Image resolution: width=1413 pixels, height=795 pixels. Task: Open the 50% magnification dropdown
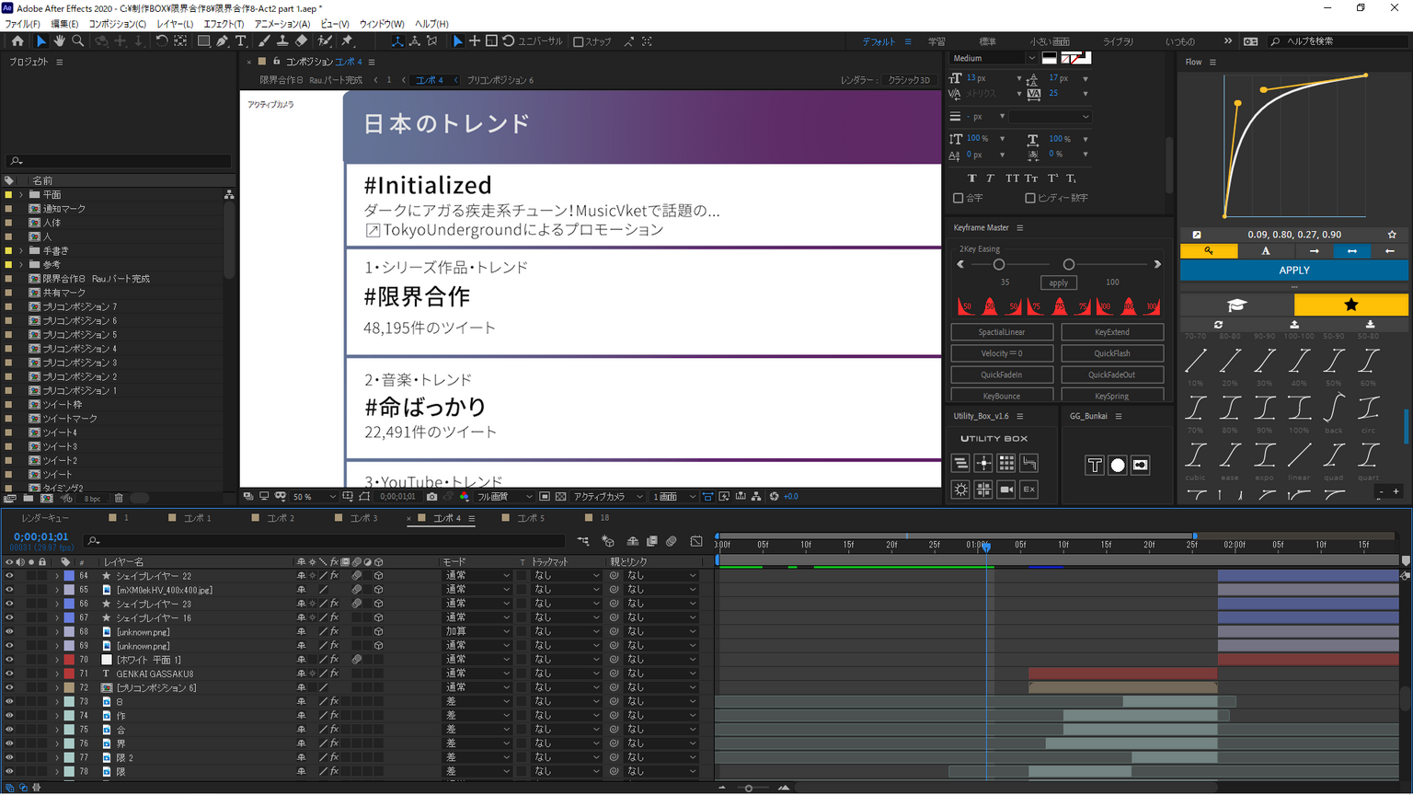(x=314, y=497)
